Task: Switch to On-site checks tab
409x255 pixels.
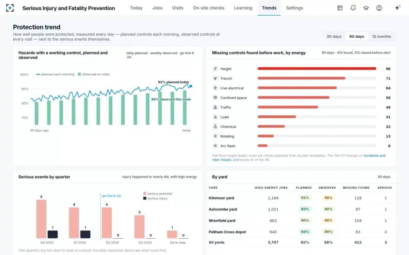Action: click(209, 8)
